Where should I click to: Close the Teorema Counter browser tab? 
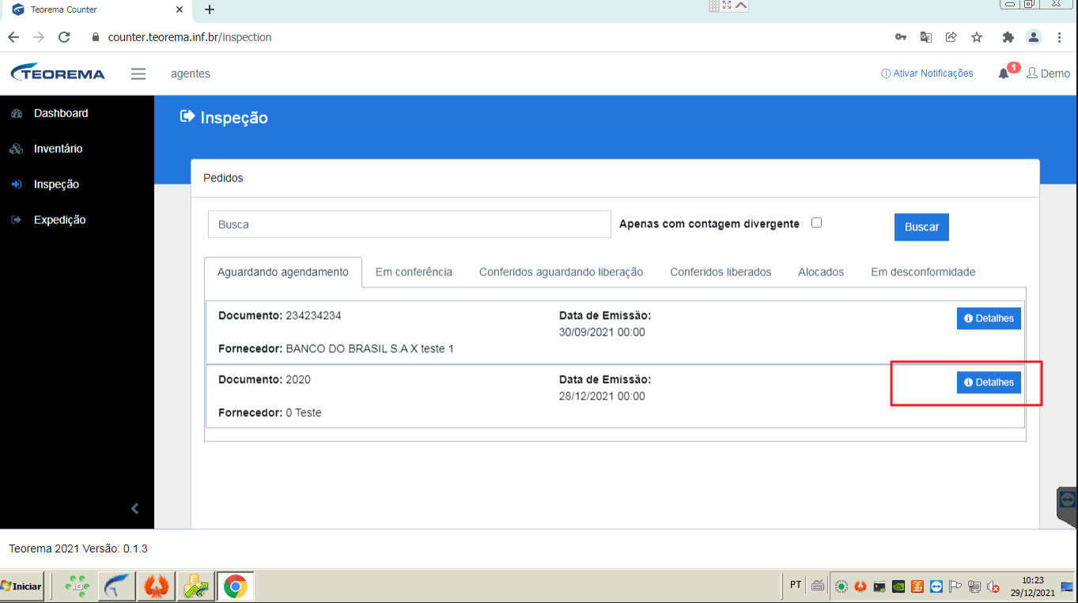[x=180, y=9]
